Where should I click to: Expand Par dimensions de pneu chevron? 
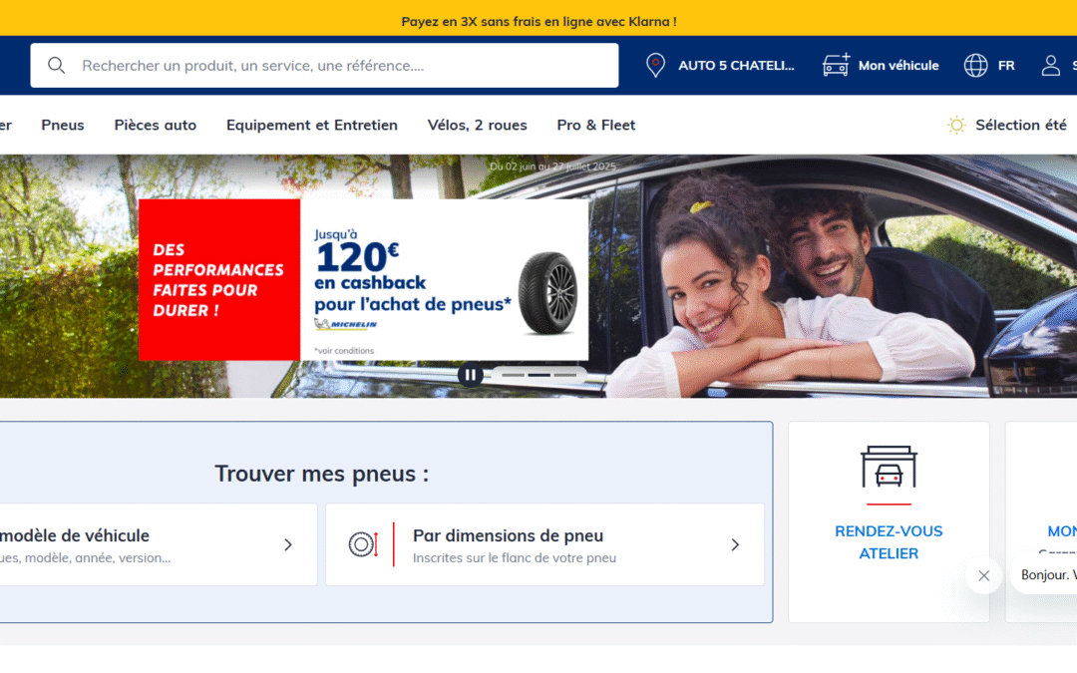(x=735, y=544)
